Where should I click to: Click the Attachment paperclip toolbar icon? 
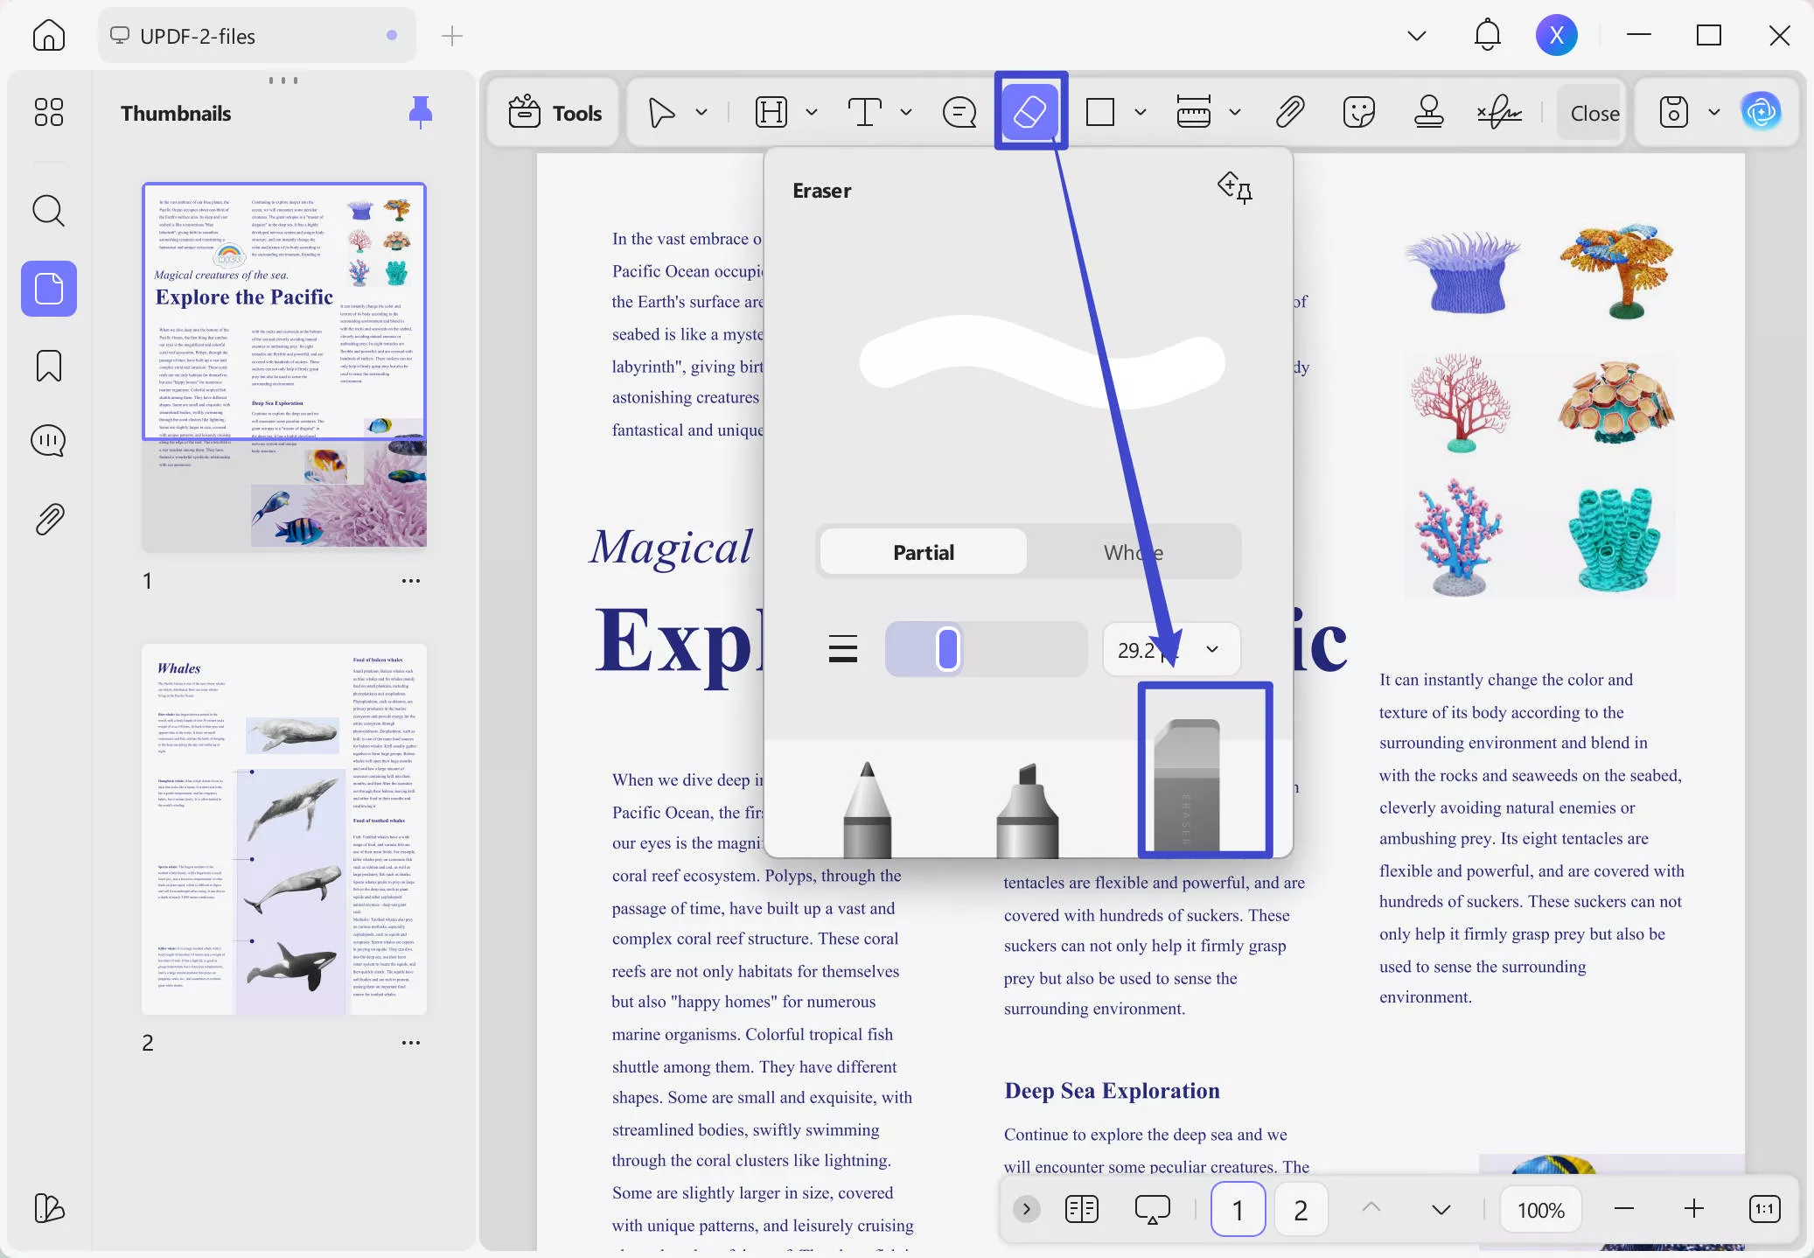(x=1289, y=112)
